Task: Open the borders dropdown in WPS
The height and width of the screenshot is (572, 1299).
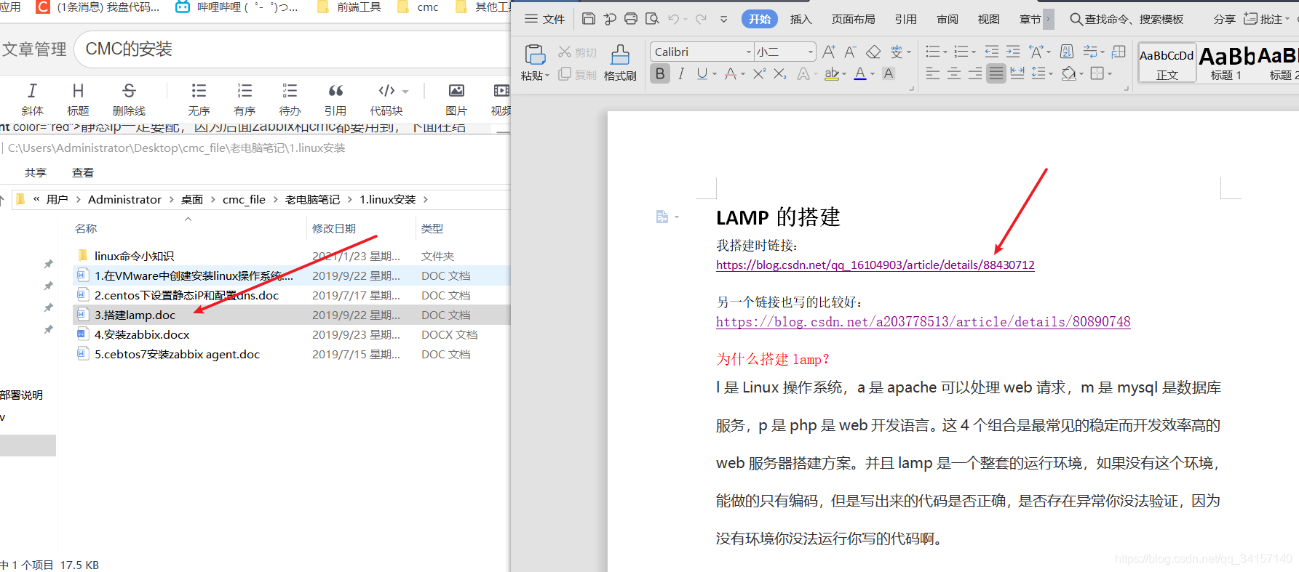Action: pyautogui.click(x=1110, y=74)
